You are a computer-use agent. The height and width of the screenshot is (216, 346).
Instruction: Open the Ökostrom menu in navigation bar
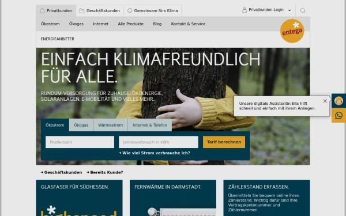tap(50, 24)
